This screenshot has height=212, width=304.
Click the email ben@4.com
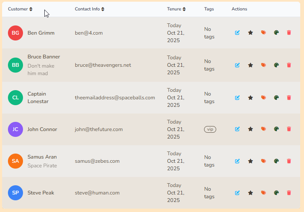pyautogui.click(x=89, y=33)
